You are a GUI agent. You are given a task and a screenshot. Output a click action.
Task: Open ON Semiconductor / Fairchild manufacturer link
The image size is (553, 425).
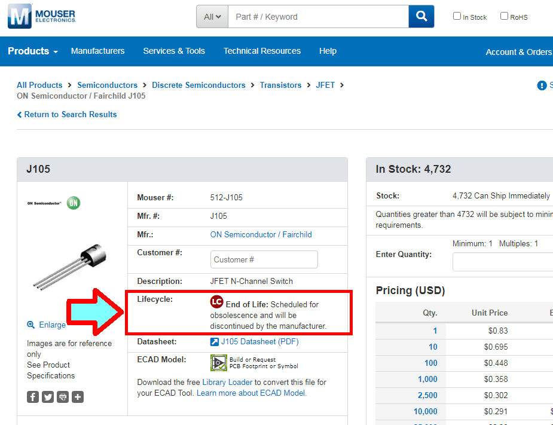pos(261,234)
